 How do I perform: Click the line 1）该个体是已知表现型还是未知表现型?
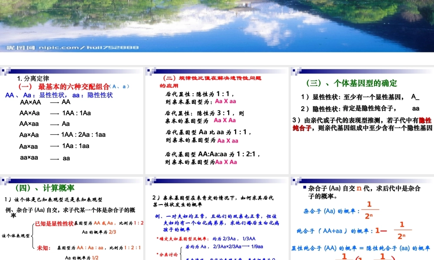(x=53, y=199)
